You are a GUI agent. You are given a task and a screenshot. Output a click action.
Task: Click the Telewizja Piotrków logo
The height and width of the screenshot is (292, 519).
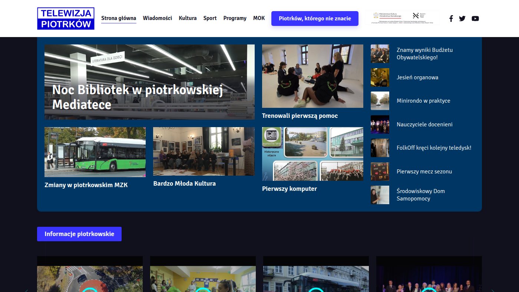click(x=66, y=19)
